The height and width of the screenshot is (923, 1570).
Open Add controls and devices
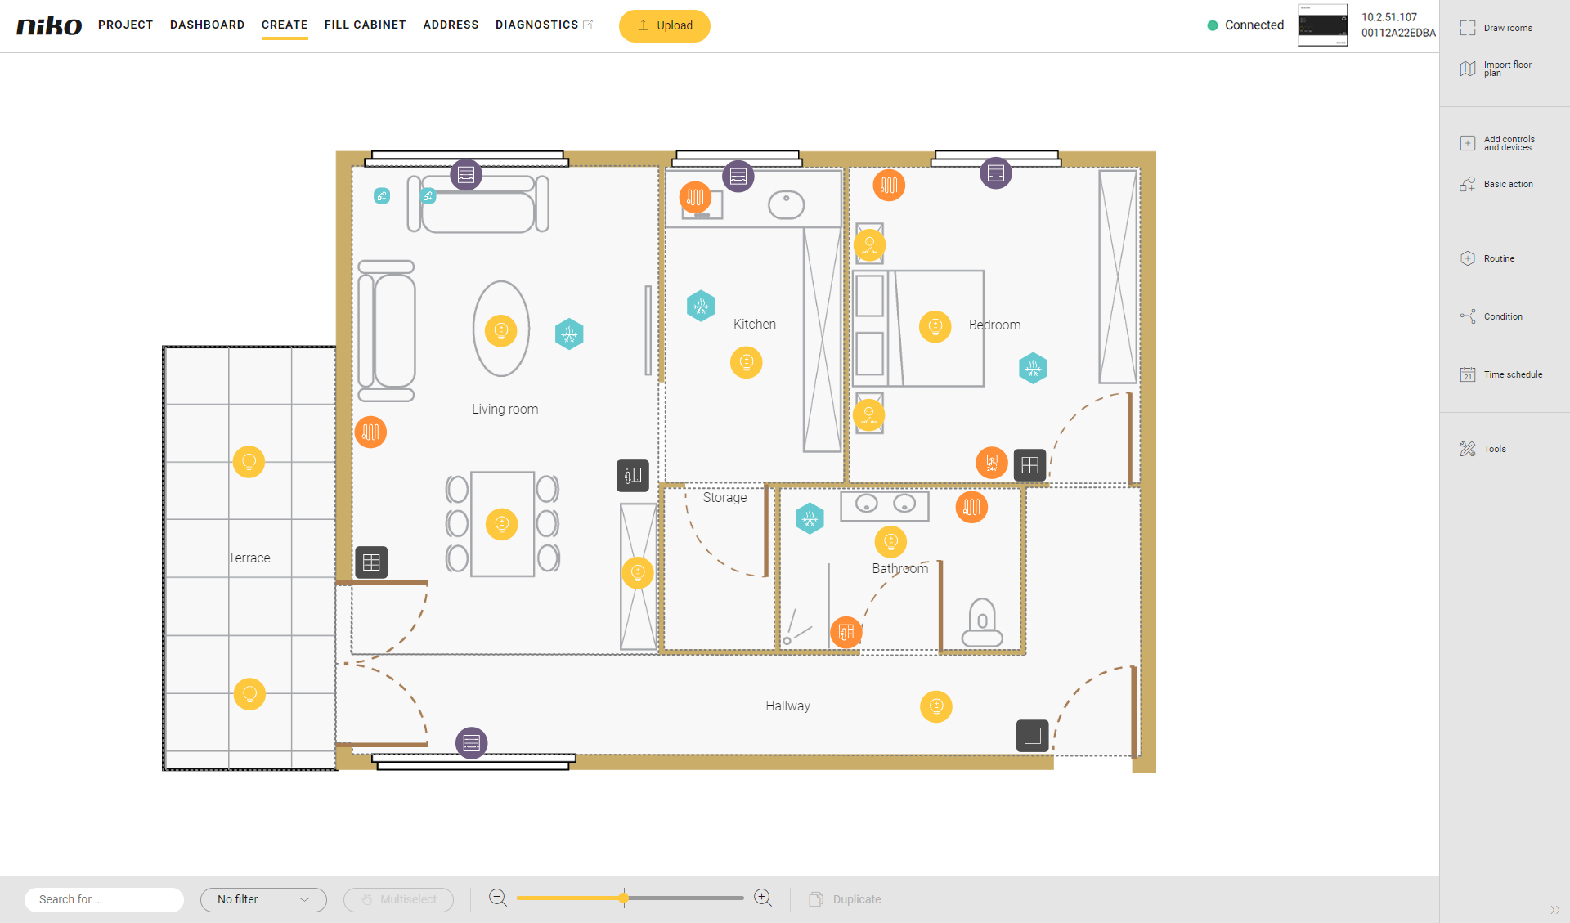tap(1498, 143)
